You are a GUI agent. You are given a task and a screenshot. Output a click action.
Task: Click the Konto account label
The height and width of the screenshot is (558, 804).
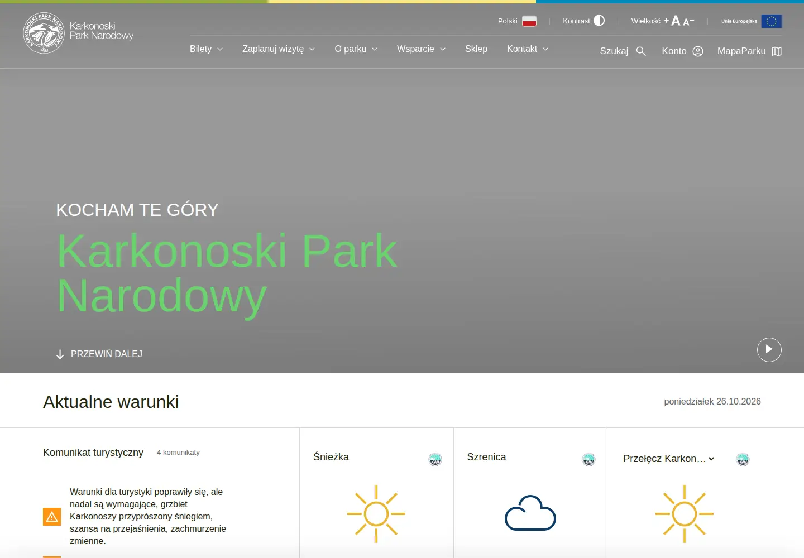674,51
